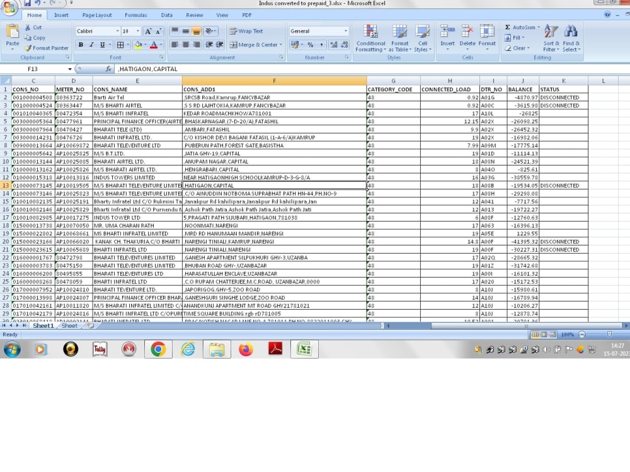Apply percent style
630x472 pixels.
[x=310, y=45]
